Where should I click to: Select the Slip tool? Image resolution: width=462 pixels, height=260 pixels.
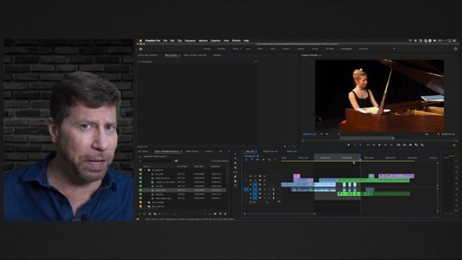pyautogui.click(x=235, y=172)
